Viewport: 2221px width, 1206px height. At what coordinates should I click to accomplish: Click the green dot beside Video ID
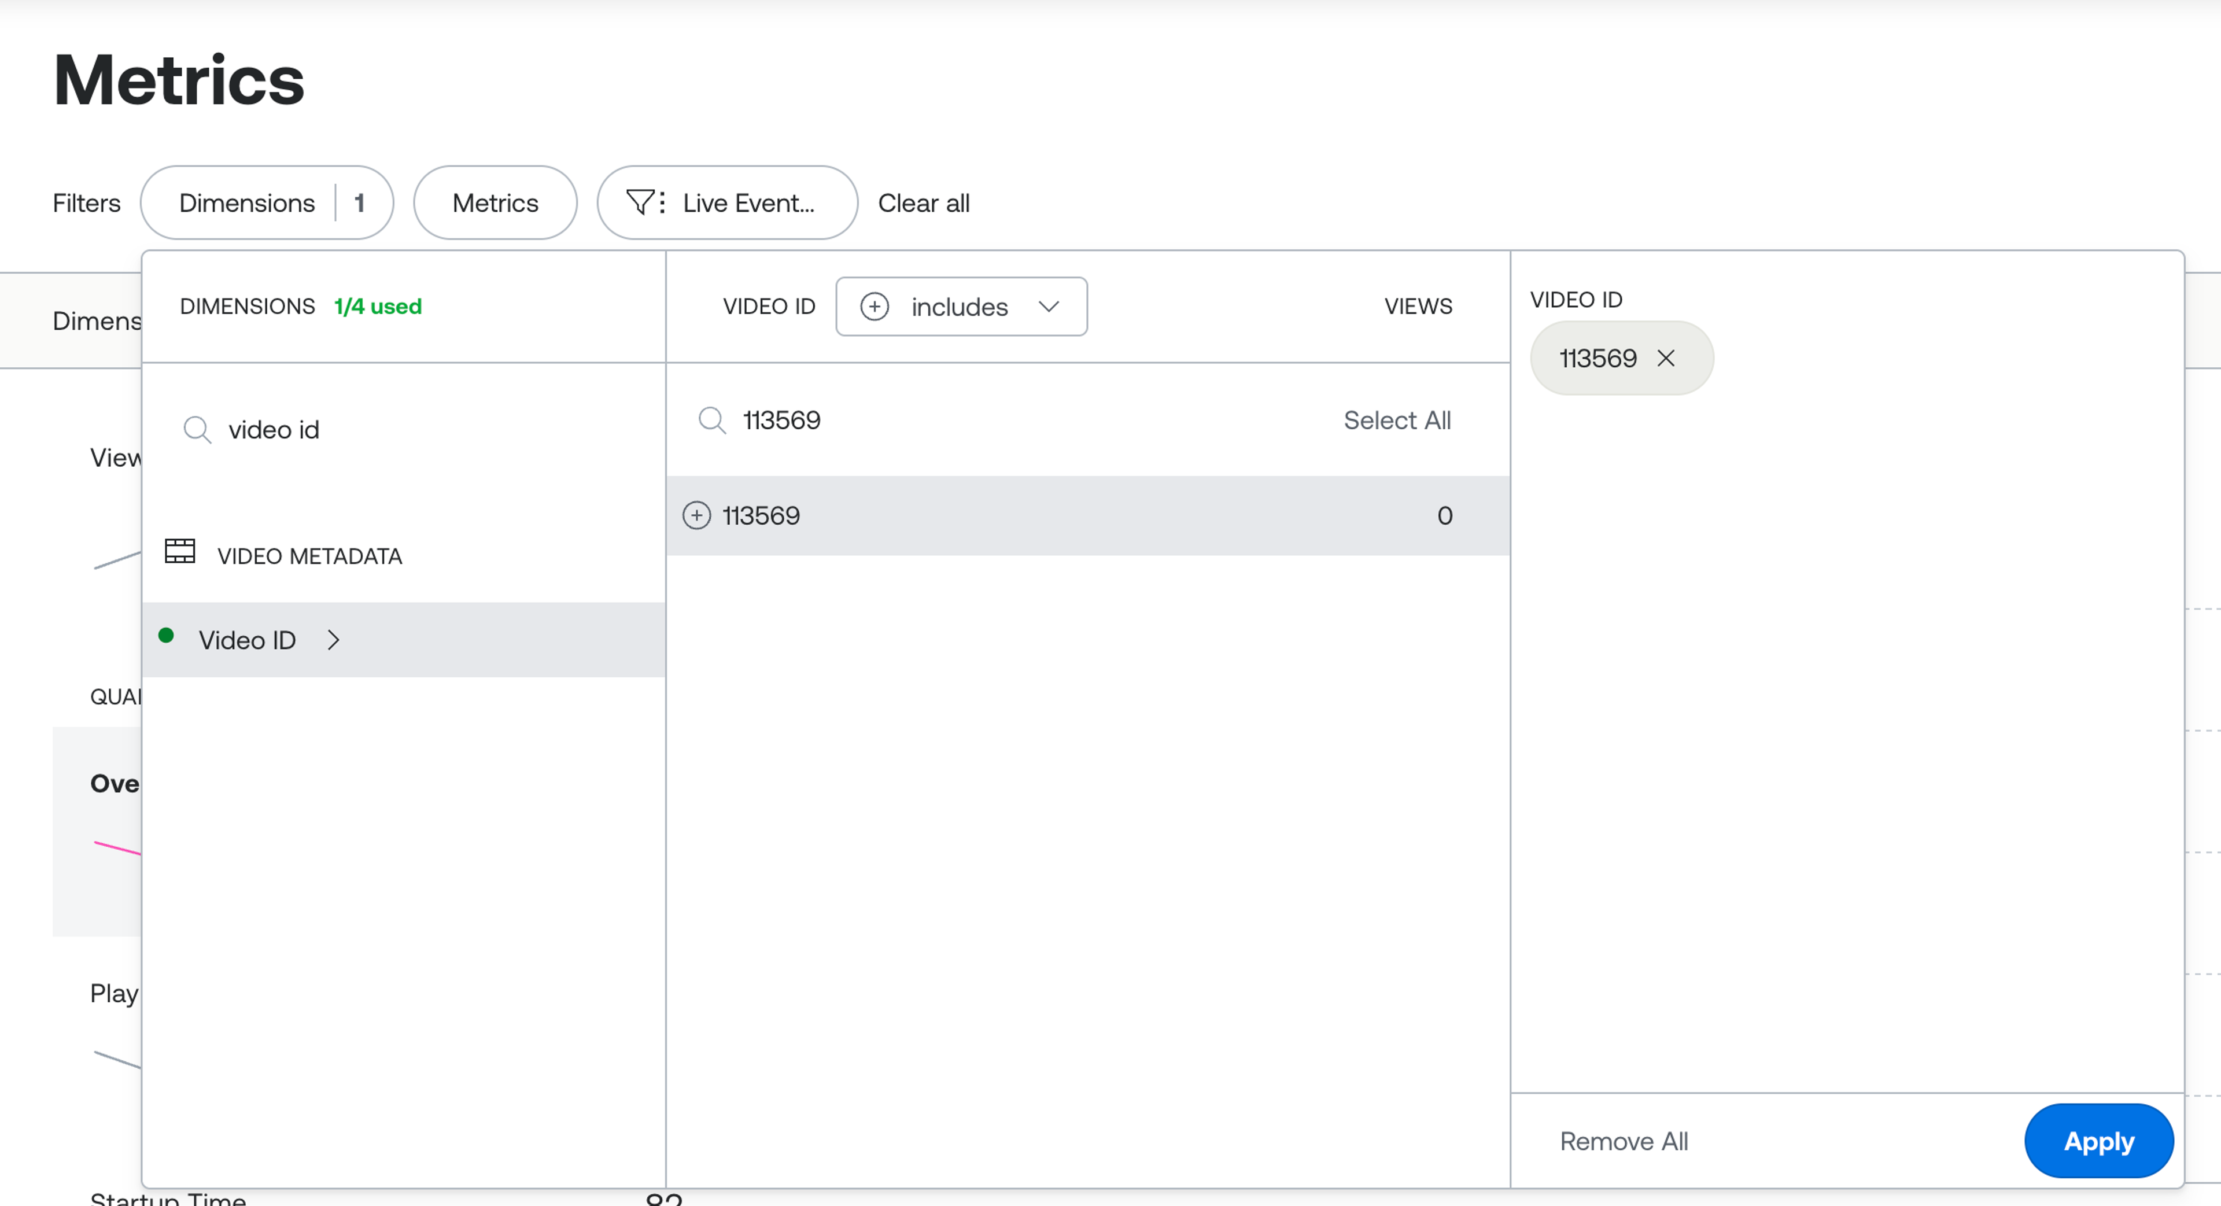[x=167, y=636]
